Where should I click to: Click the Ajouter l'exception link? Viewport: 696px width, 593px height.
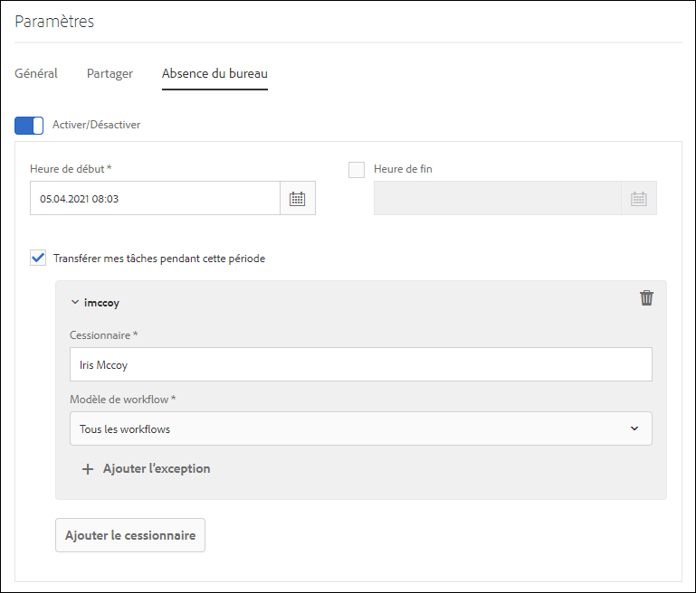[157, 469]
